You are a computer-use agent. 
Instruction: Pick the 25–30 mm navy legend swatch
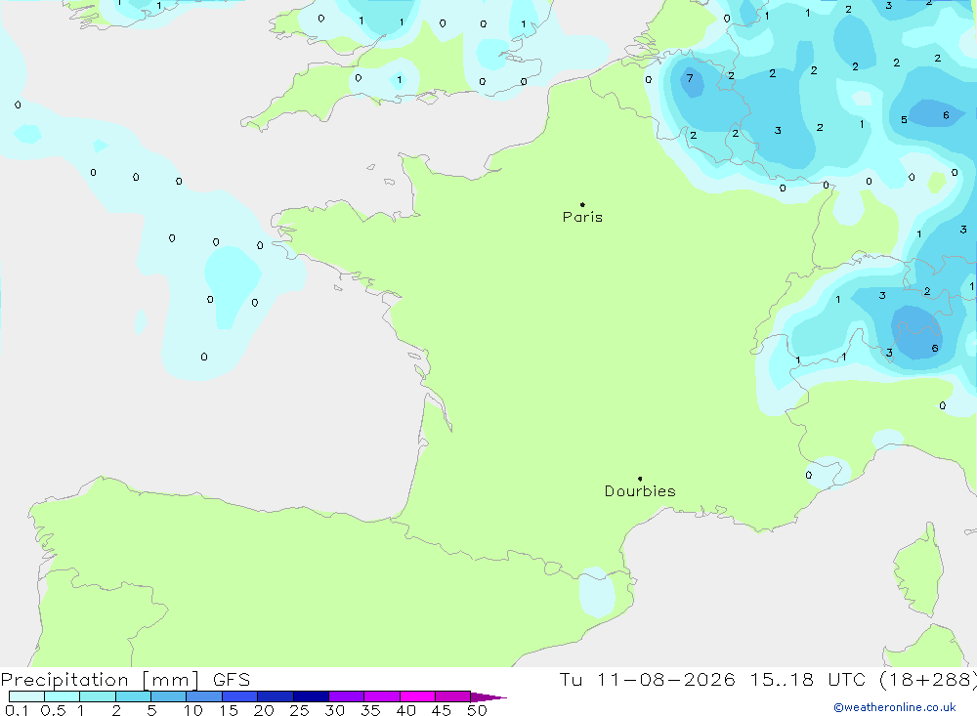click(x=311, y=696)
